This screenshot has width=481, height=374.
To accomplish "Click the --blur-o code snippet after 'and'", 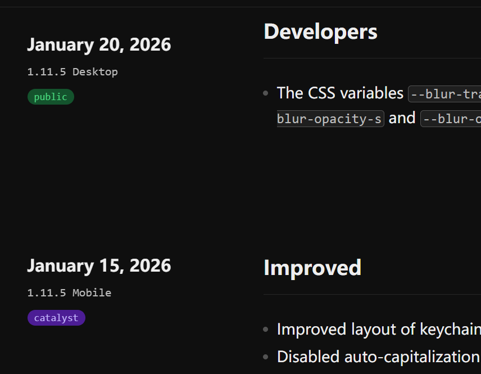I will 451,119.
